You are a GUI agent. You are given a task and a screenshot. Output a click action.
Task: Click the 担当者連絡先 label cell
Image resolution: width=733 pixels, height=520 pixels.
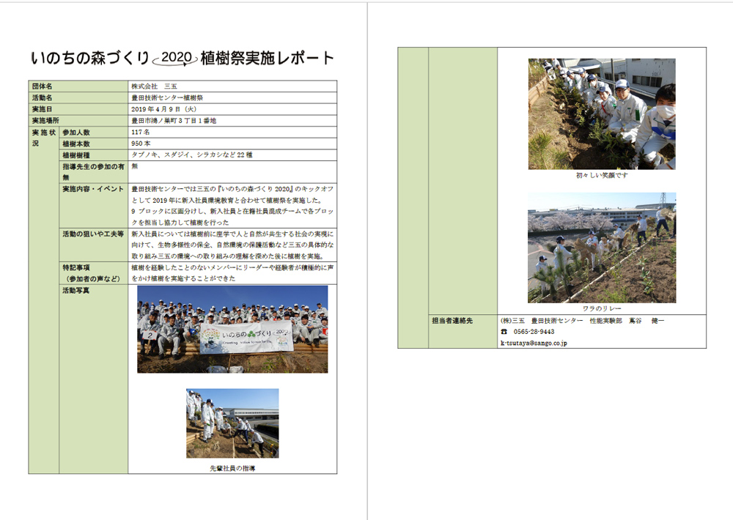(454, 321)
